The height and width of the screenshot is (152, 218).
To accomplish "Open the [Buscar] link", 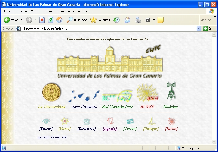I will tap(46, 129).
